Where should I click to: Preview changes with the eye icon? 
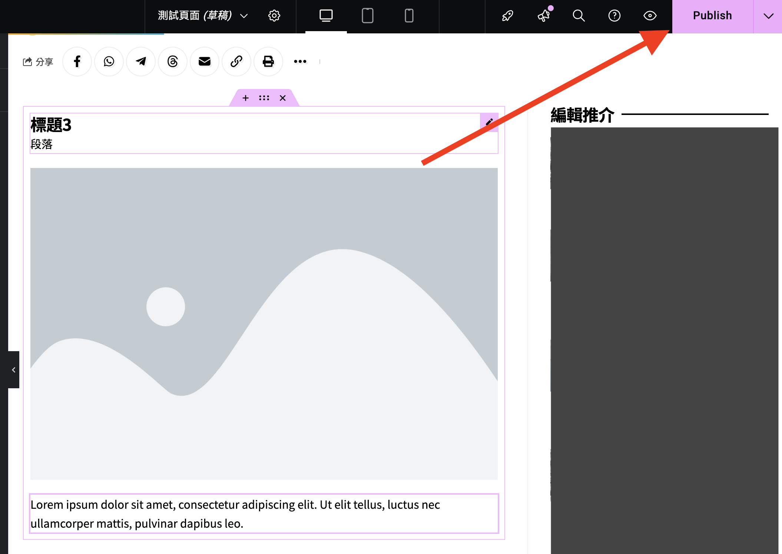(x=650, y=16)
